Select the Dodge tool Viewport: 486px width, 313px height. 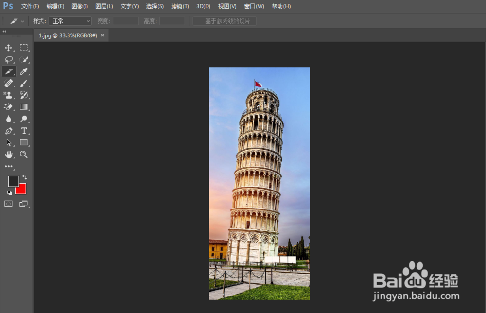coord(24,119)
